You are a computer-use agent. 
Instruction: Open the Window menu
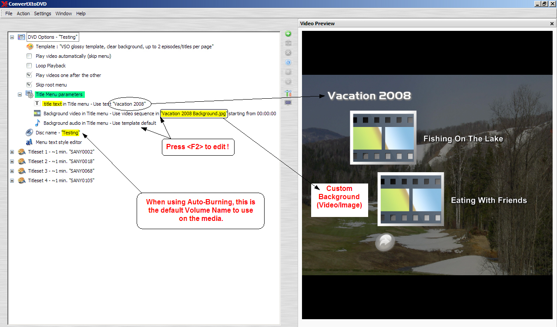click(x=64, y=13)
